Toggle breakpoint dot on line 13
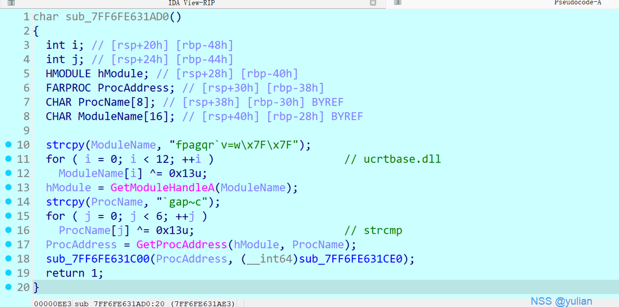This screenshot has width=619, height=307. pyautogui.click(x=9, y=187)
